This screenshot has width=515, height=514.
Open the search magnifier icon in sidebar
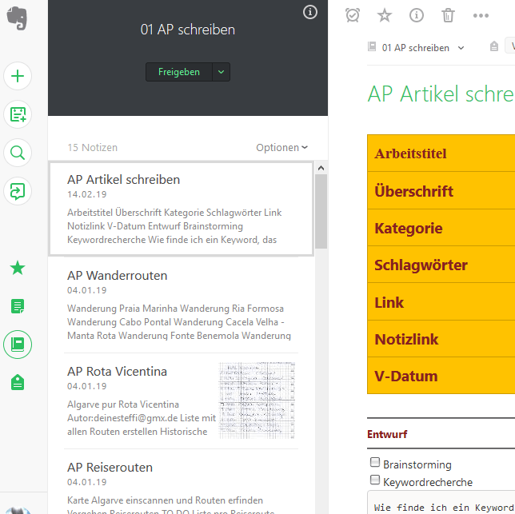click(x=18, y=153)
